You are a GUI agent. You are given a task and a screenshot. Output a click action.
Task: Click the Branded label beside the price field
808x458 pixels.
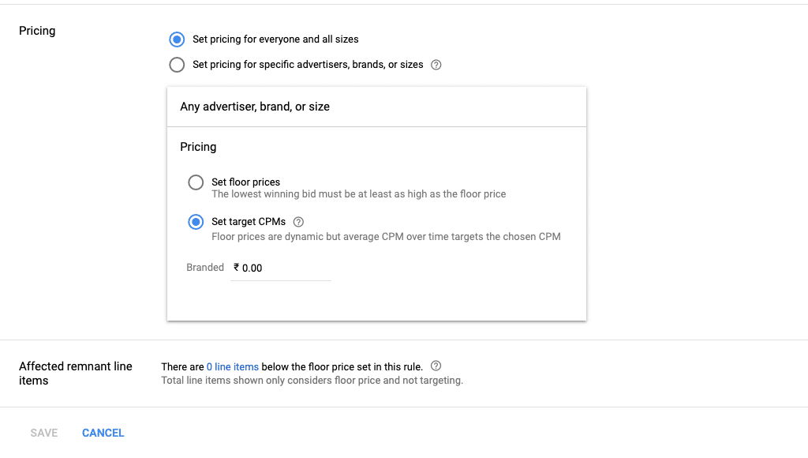205,267
